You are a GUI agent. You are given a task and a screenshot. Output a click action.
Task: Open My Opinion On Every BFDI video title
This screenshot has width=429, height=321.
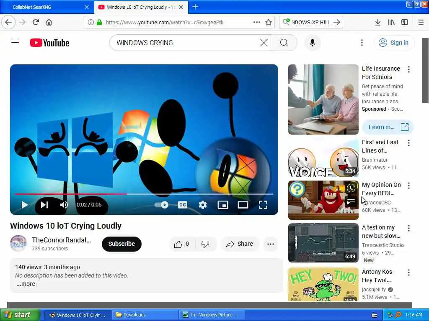381,189
